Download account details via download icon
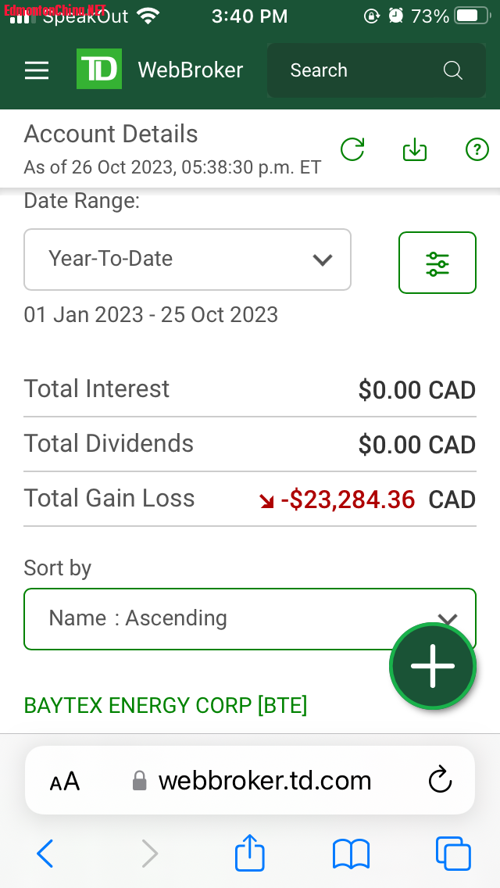Viewport: 500px width, 888px height. pos(415,149)
